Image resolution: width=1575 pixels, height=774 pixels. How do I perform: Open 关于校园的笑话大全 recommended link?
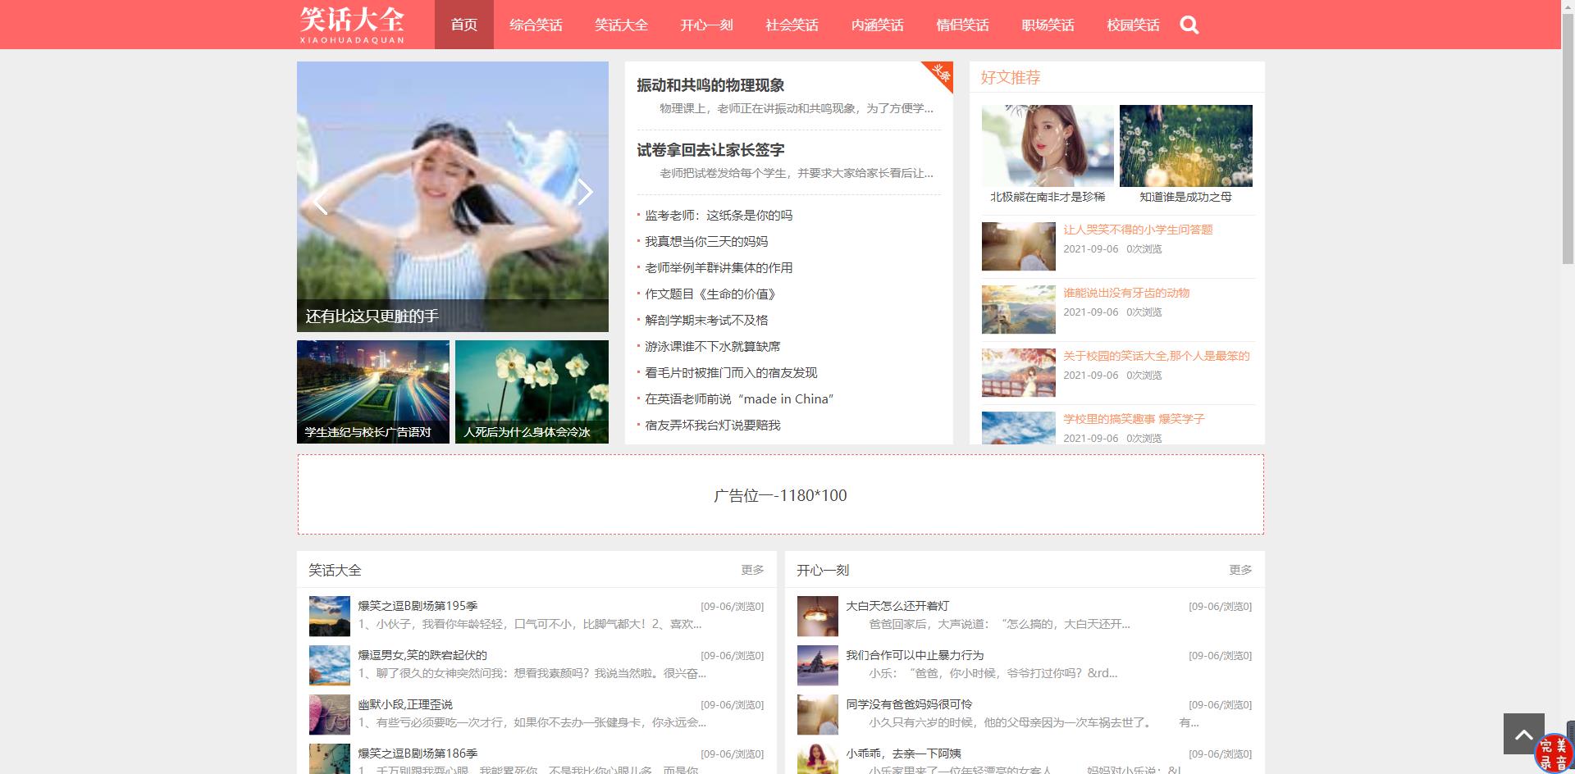(x=1157, y=356)
